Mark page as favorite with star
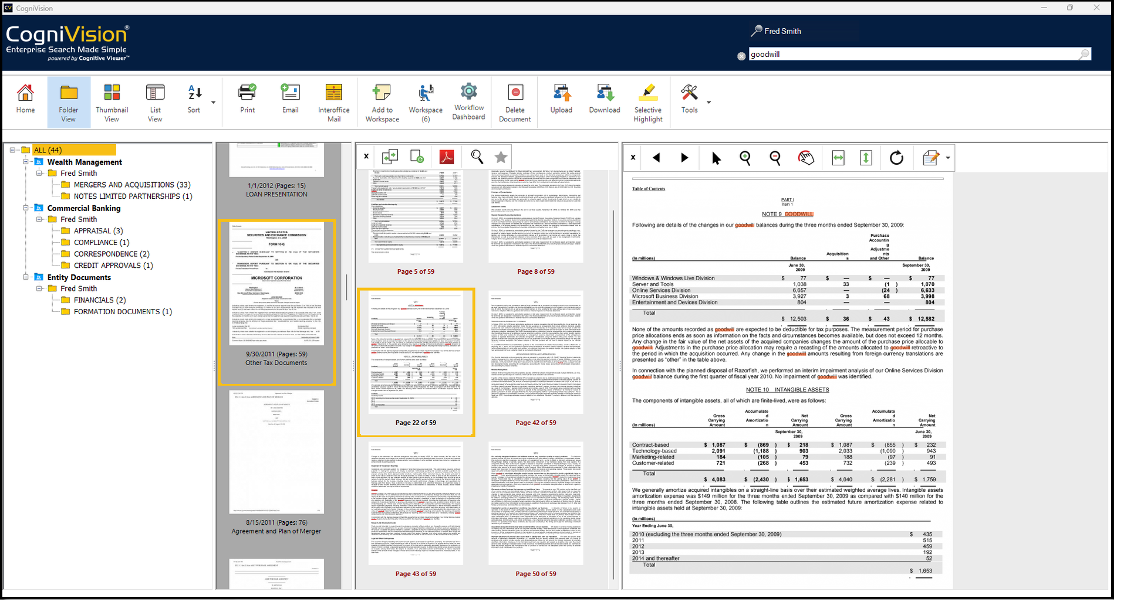 (x=501, y=157)
